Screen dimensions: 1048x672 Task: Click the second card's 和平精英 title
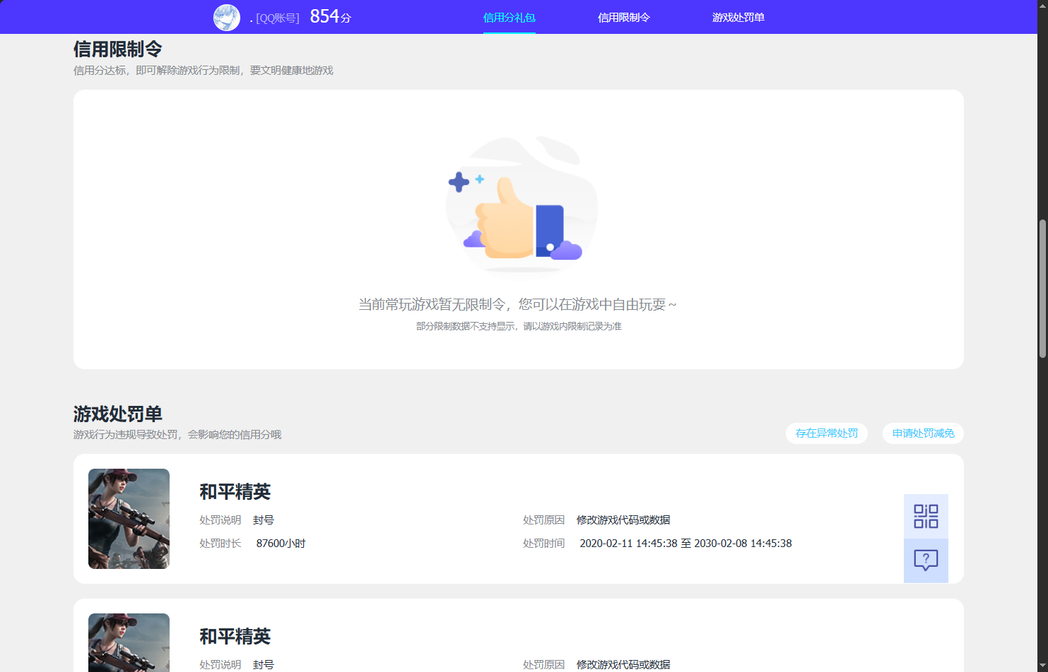pyautogui.click(x=235, y=637)
